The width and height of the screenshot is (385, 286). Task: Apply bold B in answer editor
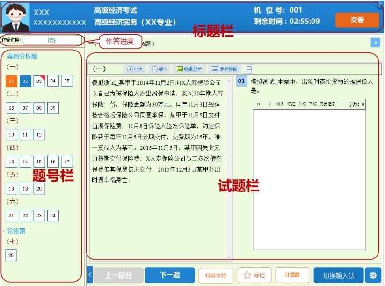click(258, 104)
